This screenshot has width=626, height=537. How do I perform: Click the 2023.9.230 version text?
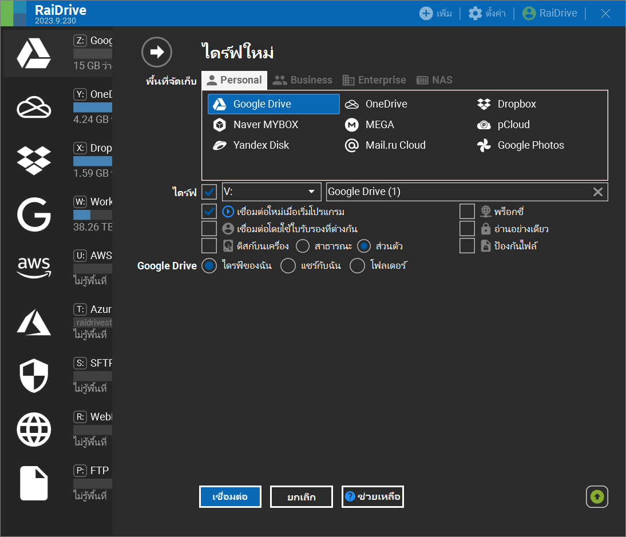click(x=55, y=21)
